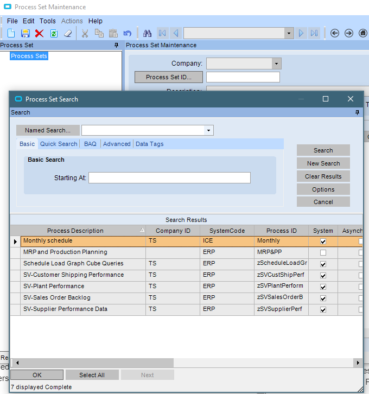369x394 pixels.
Task: Switch to the Quick Search tab
Action: point(59,144)
